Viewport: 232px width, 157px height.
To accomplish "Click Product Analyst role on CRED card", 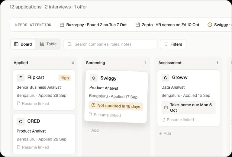I will [x=31, y=131].
